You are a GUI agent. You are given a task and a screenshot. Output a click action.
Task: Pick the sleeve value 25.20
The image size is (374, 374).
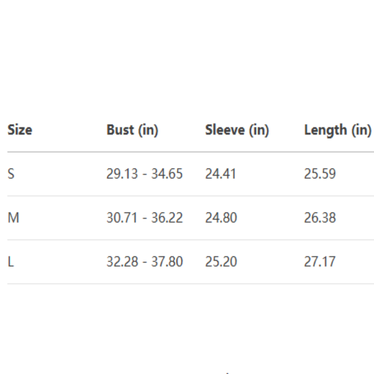point(221,262)
